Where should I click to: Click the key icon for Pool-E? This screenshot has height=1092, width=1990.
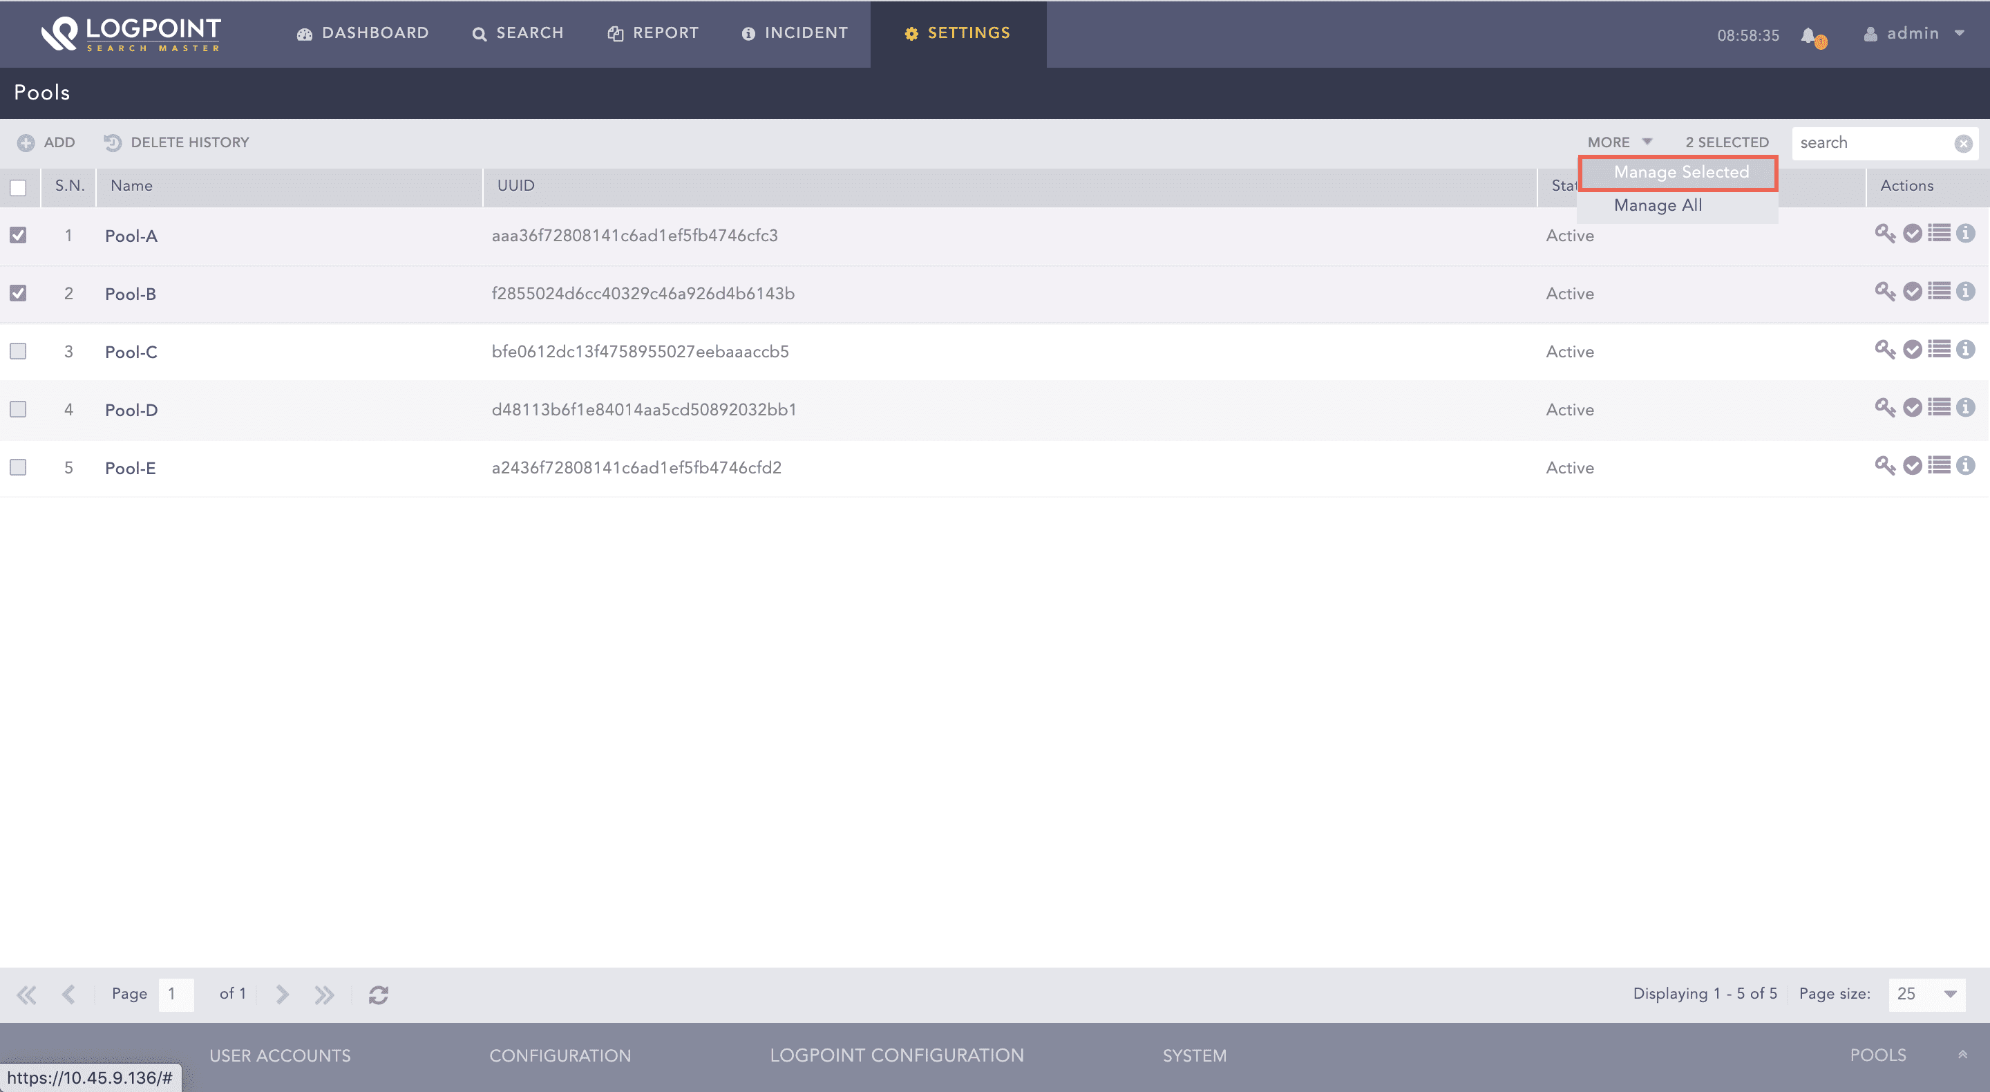point(1885,465)
